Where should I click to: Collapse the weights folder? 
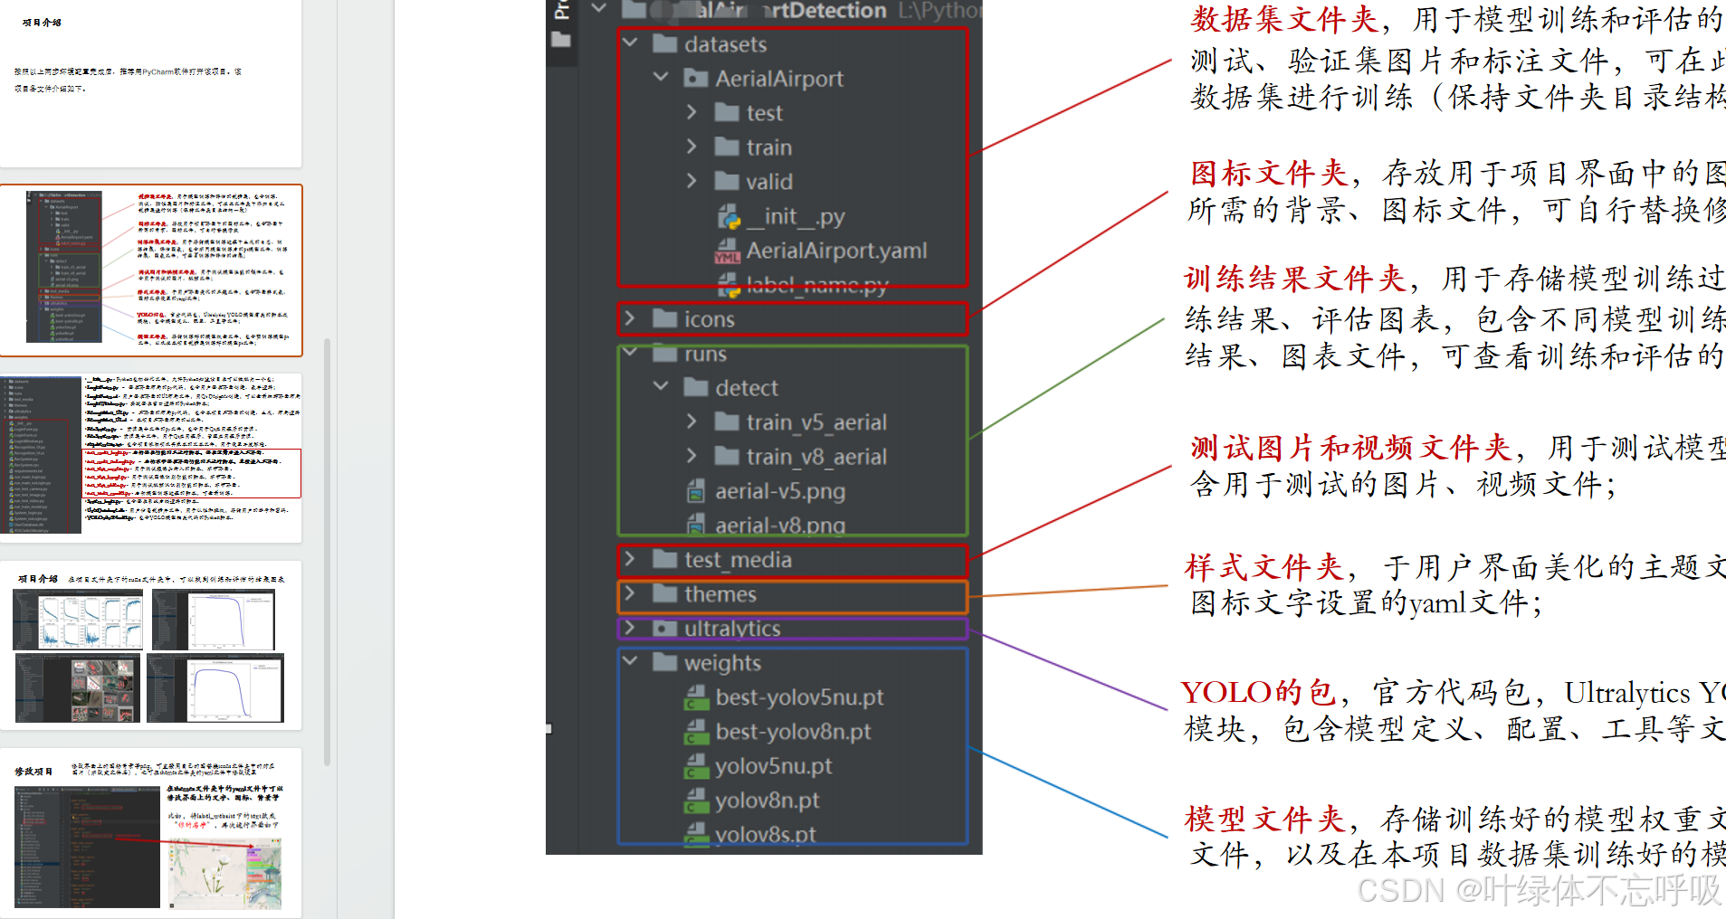tap(629, 662)
